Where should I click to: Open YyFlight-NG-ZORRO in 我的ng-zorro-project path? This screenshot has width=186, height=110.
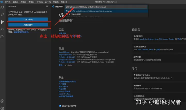pyautogui.click(x=67, y=59)
